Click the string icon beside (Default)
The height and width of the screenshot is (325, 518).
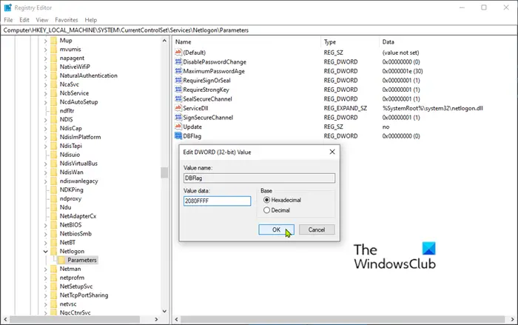[178, 53]
